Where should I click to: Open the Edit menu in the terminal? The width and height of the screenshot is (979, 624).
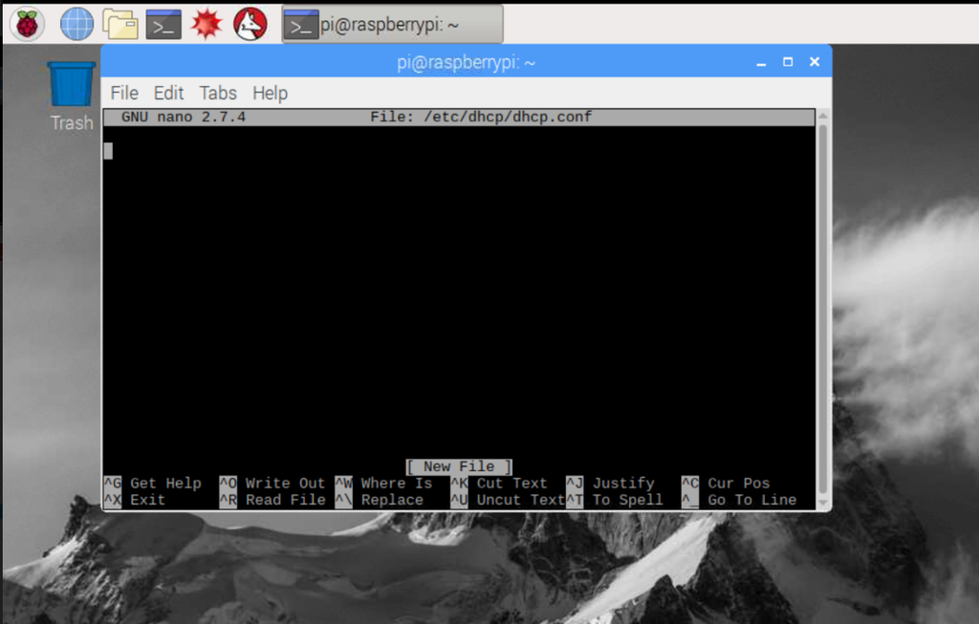pyautogui.click(x=168, y=93)
